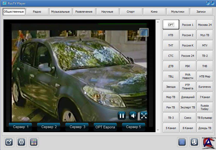Screen dimensions: 216x150
Task: Switch video to fullscreen mode
Action: [144, 116]
